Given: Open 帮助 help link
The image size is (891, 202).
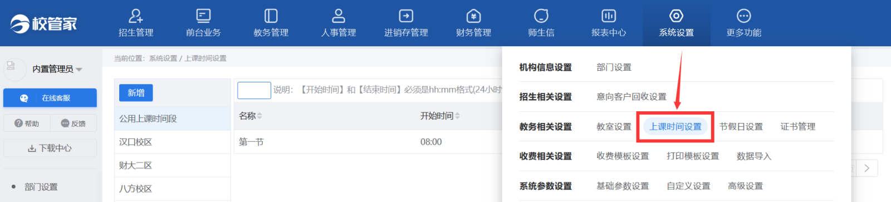Looking at the screenshot, I should point(27,124).
